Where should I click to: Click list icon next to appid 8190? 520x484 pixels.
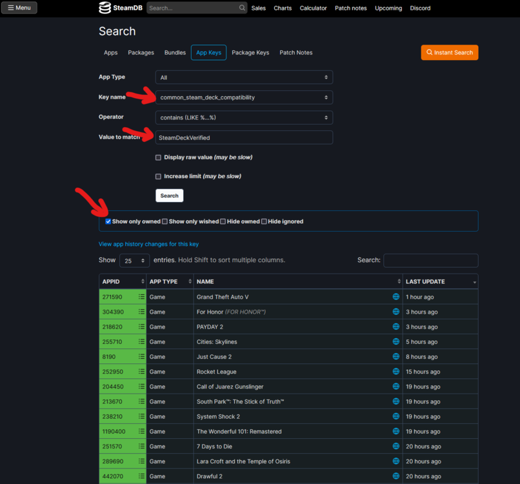[x=141, y=357]
